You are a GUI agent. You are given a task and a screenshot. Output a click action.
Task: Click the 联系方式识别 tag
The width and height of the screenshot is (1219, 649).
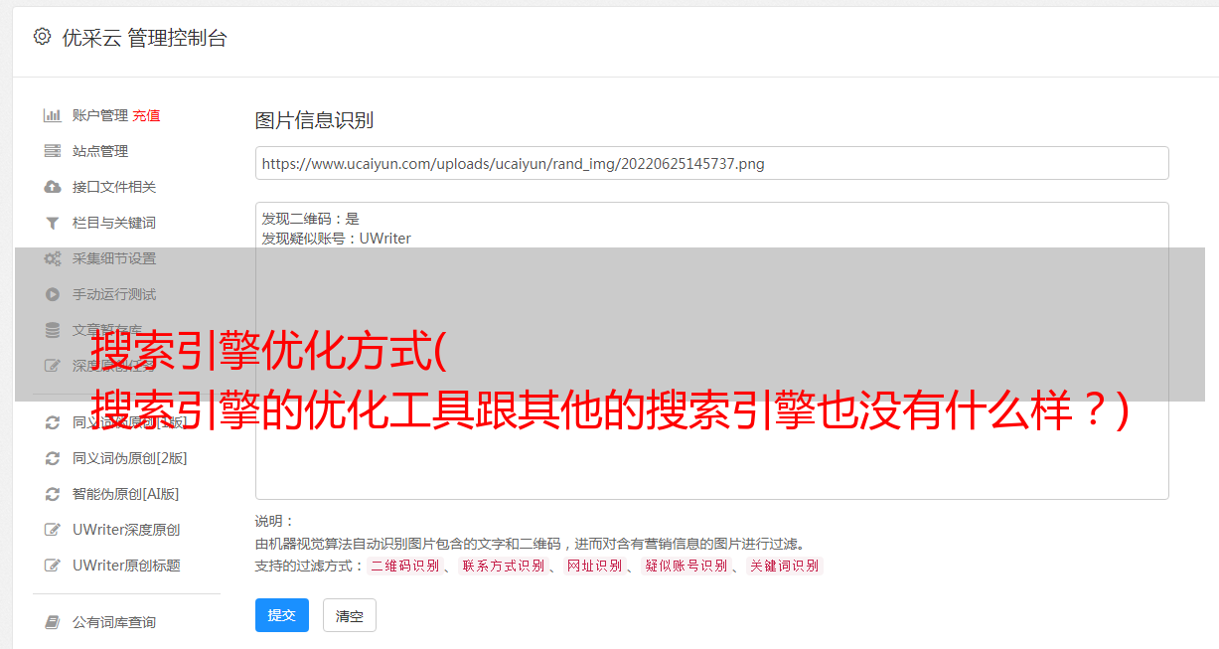[x=504, y=566]
